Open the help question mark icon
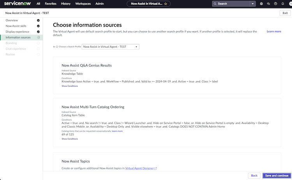292x180 pixels. 275,4
